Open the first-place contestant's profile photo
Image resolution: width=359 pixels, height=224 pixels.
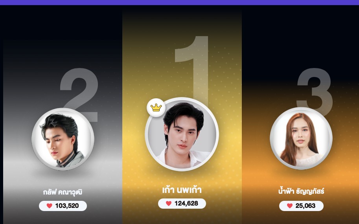click(182, 134)
